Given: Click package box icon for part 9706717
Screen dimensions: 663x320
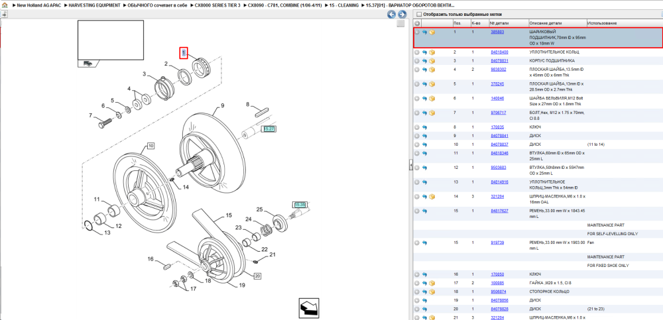Looking at the screenshot, I should click(x=432, y=113).
